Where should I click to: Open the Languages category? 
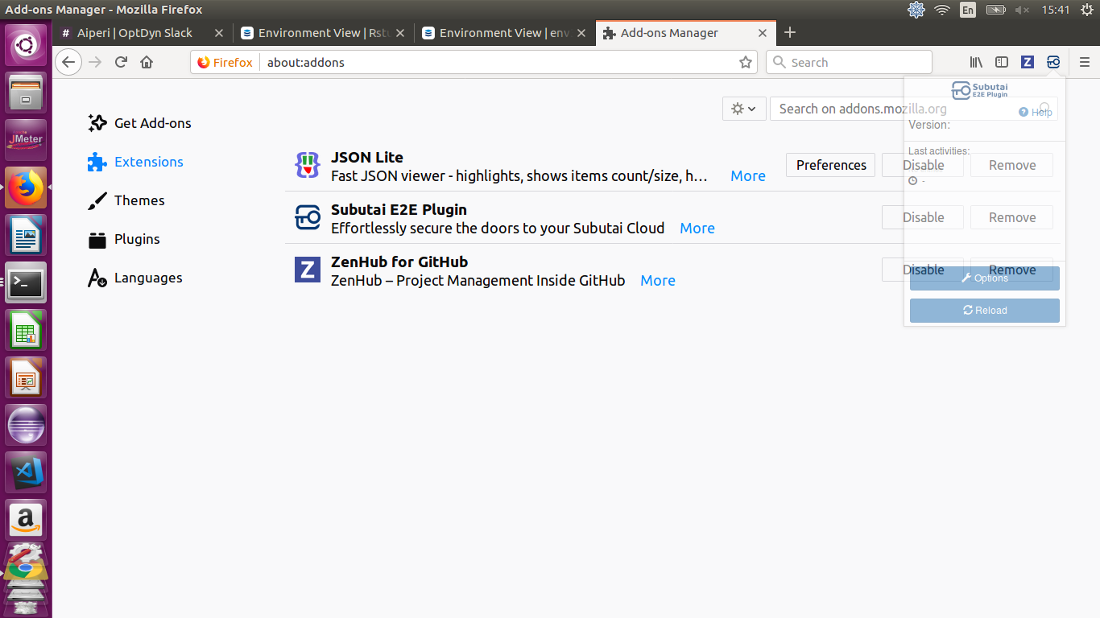(x=136, y=278)
